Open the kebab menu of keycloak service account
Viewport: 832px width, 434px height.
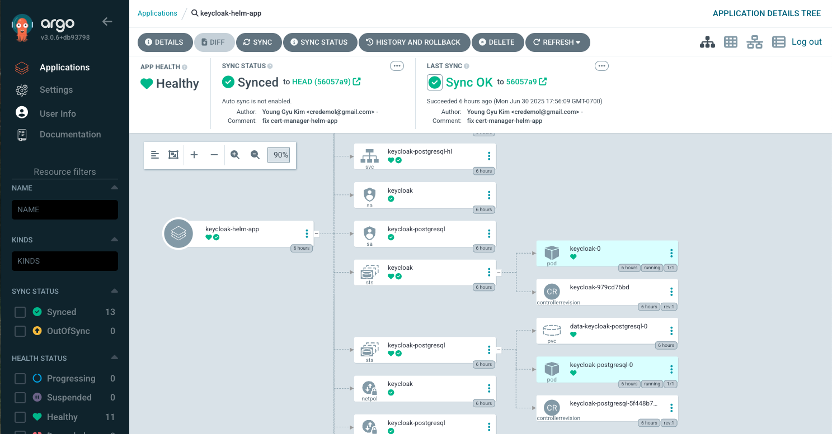[x=489, y=195]
